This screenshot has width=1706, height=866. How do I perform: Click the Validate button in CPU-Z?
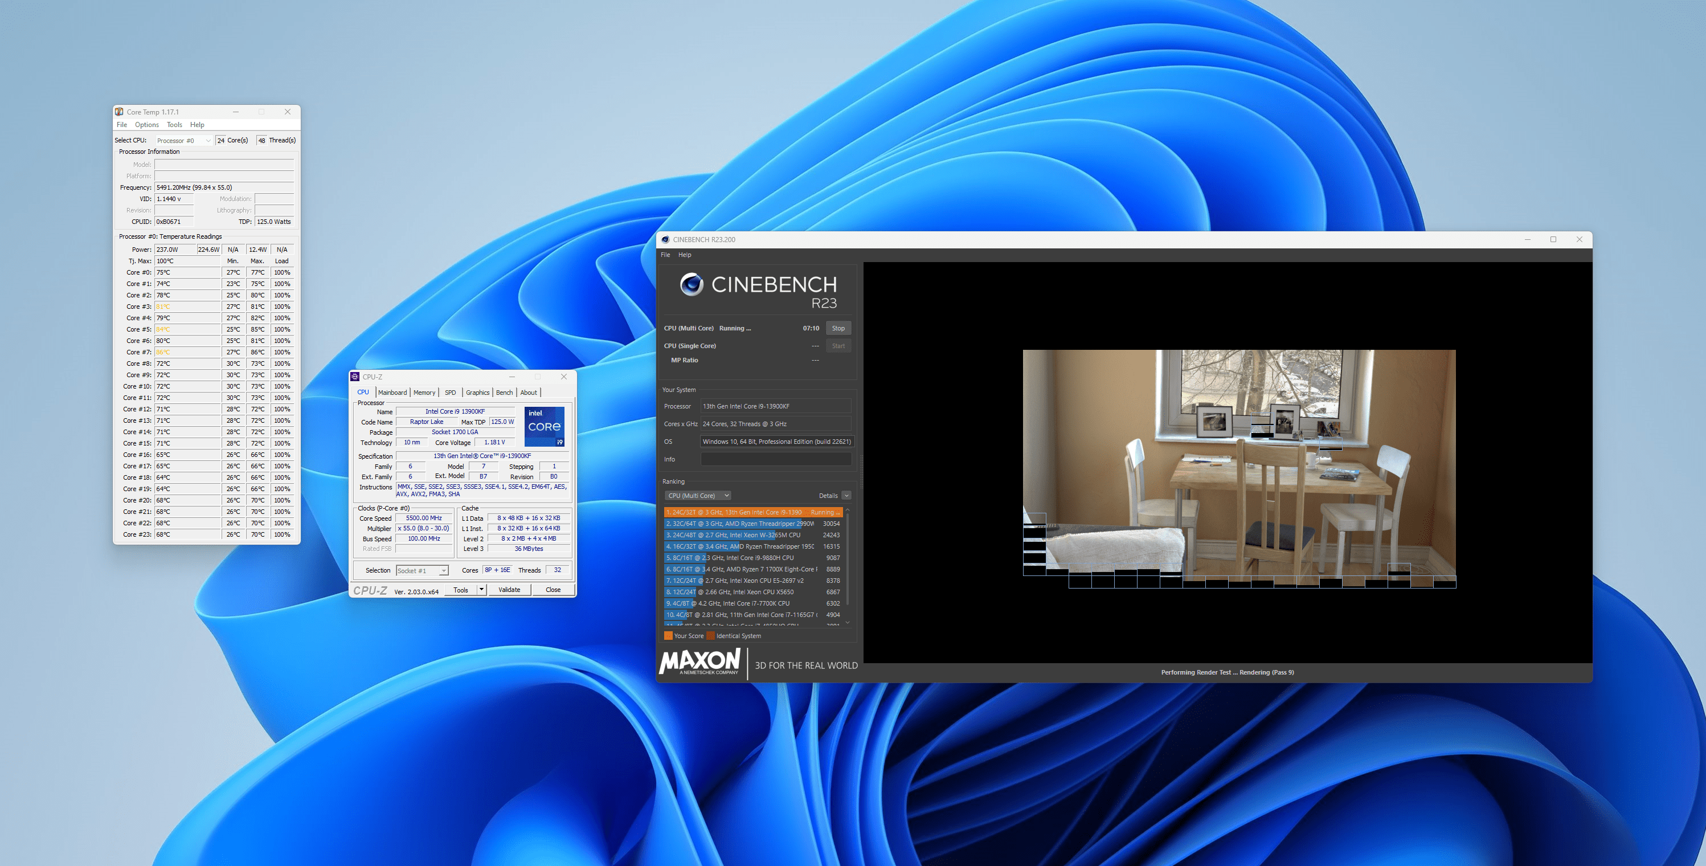coord(509,590)
